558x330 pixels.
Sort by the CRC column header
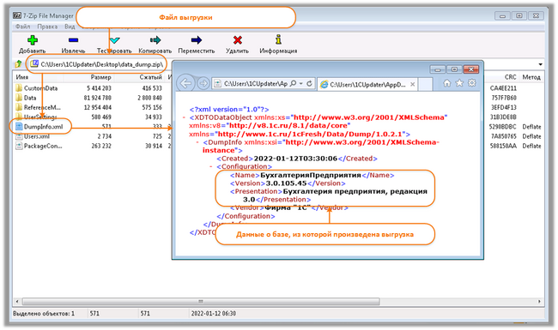click(510, 77)
